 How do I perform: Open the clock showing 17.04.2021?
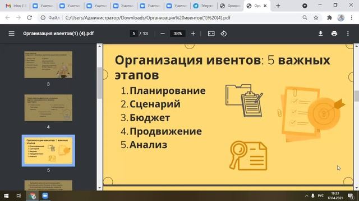(x=335, y=196)
